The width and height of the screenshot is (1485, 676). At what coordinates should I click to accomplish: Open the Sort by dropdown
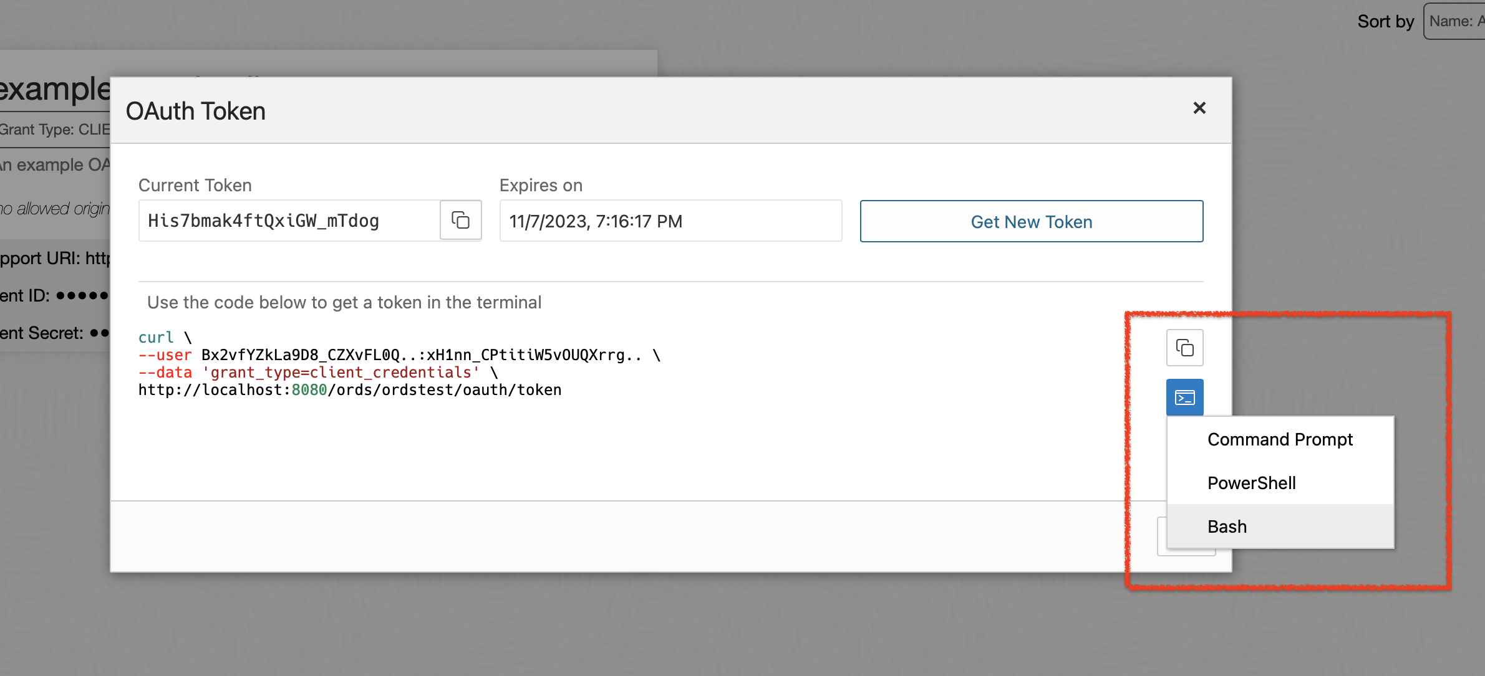pyautogui.click(x=1455, y=21)
